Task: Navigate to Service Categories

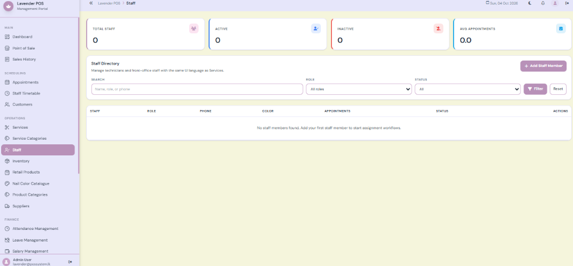Action: (38, 139)
